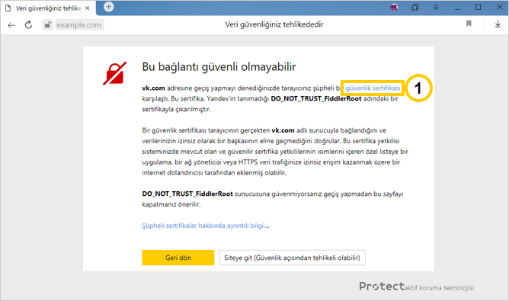
Task: Open the tab groups icon in title bar
Action: pyautogui.click(x=415, y=7)
